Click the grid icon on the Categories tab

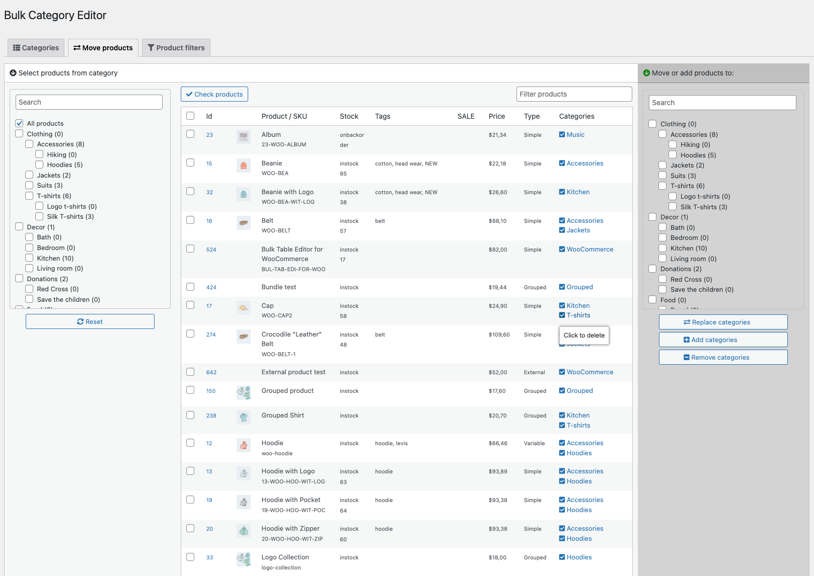[x=17, y=47]
